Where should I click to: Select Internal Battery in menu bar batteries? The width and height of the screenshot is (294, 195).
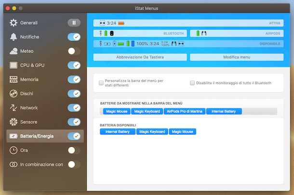pyautogui.click(x=224, y=111)
